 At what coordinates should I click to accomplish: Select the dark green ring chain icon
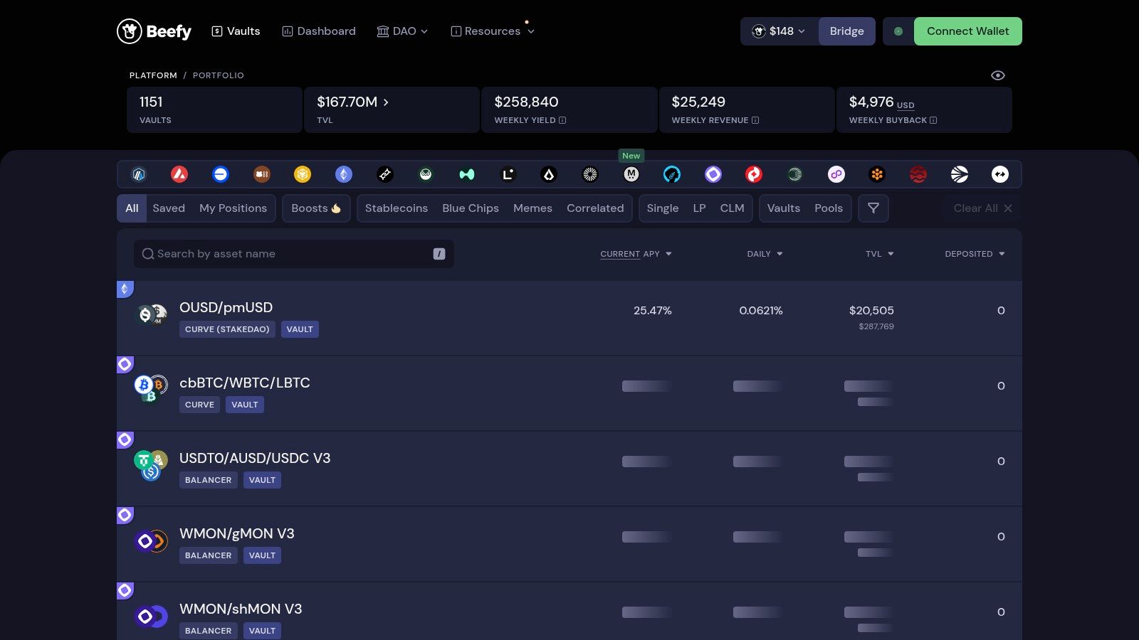coord(795,174)
